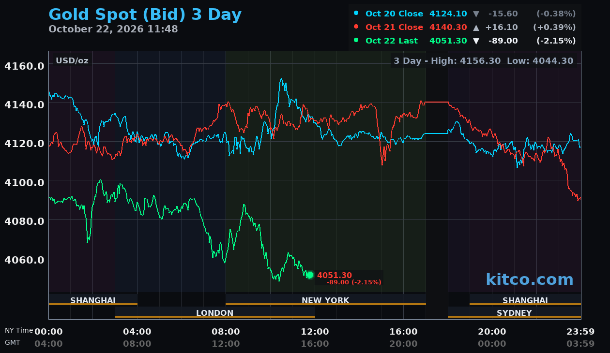Click the down arrow beside -15.60
610x353 pixels.
coord(476,14)
